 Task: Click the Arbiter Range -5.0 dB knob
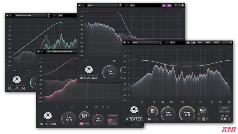187,114
